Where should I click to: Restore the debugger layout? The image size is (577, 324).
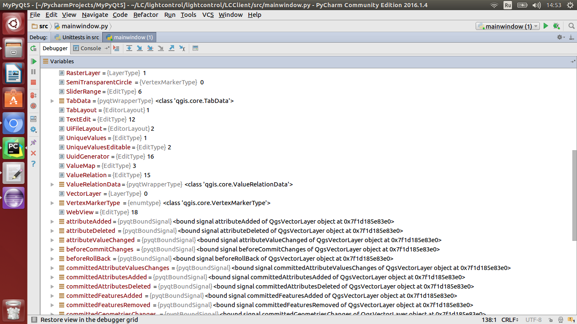(33, 119)
